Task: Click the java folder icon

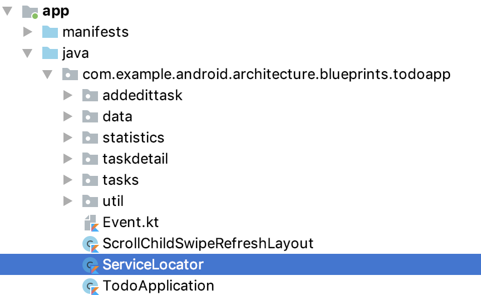Action: [50, 53]
